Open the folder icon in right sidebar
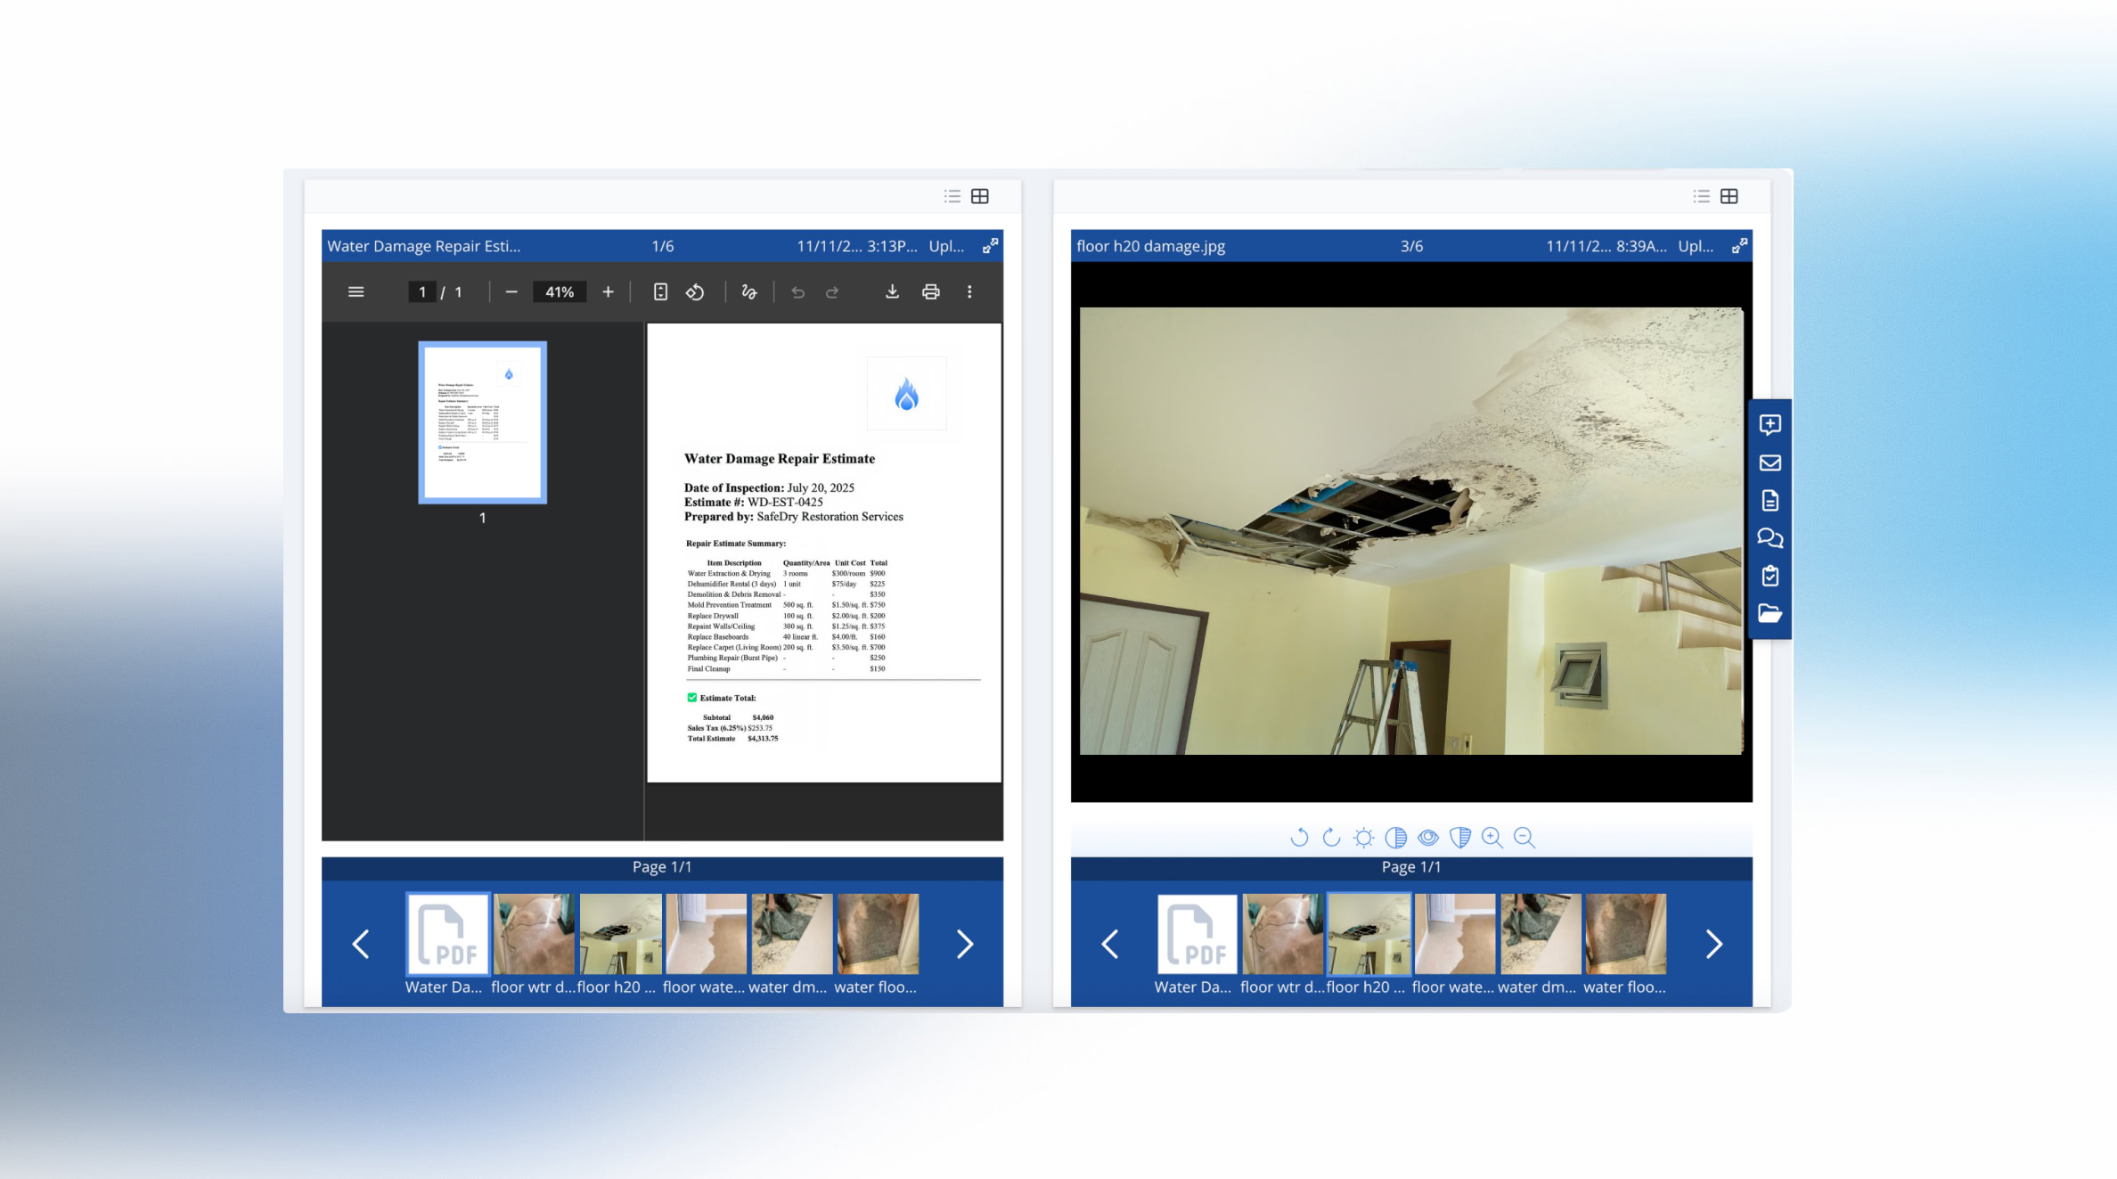The height and width of the screenshot is (1179, 2117). (x=1770, y=613)
